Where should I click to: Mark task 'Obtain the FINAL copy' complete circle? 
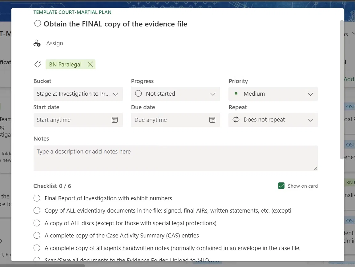tap(38, 23)
